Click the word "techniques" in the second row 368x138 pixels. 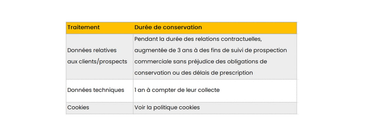pos(108,90)
